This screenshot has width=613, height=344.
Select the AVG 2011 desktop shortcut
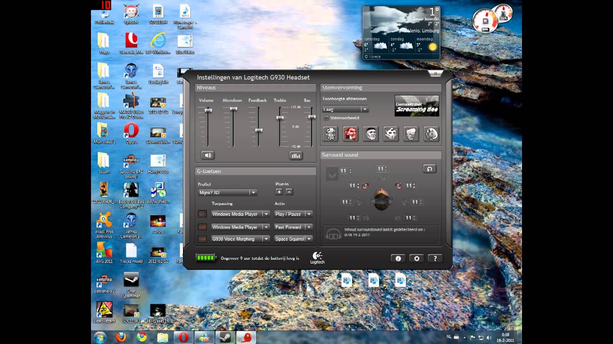104,253
